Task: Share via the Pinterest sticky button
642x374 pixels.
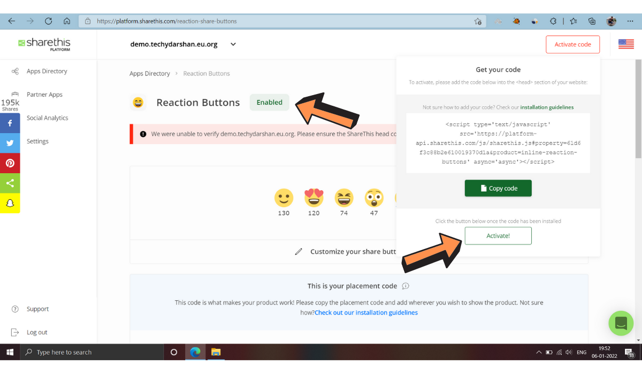Action: (10, 163)
